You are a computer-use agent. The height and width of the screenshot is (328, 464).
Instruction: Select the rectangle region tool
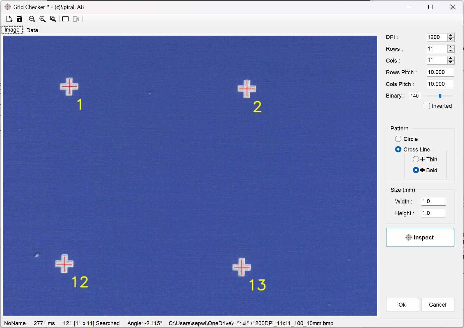point(65,19)
